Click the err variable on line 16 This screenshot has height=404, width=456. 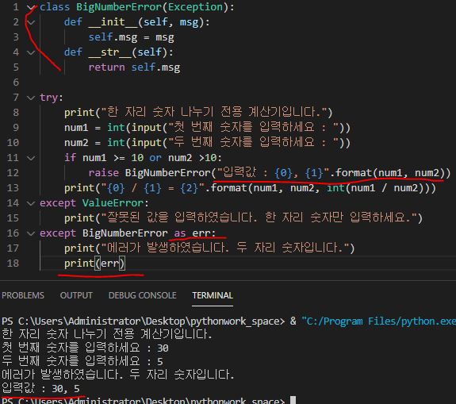(x=201, y=233)
